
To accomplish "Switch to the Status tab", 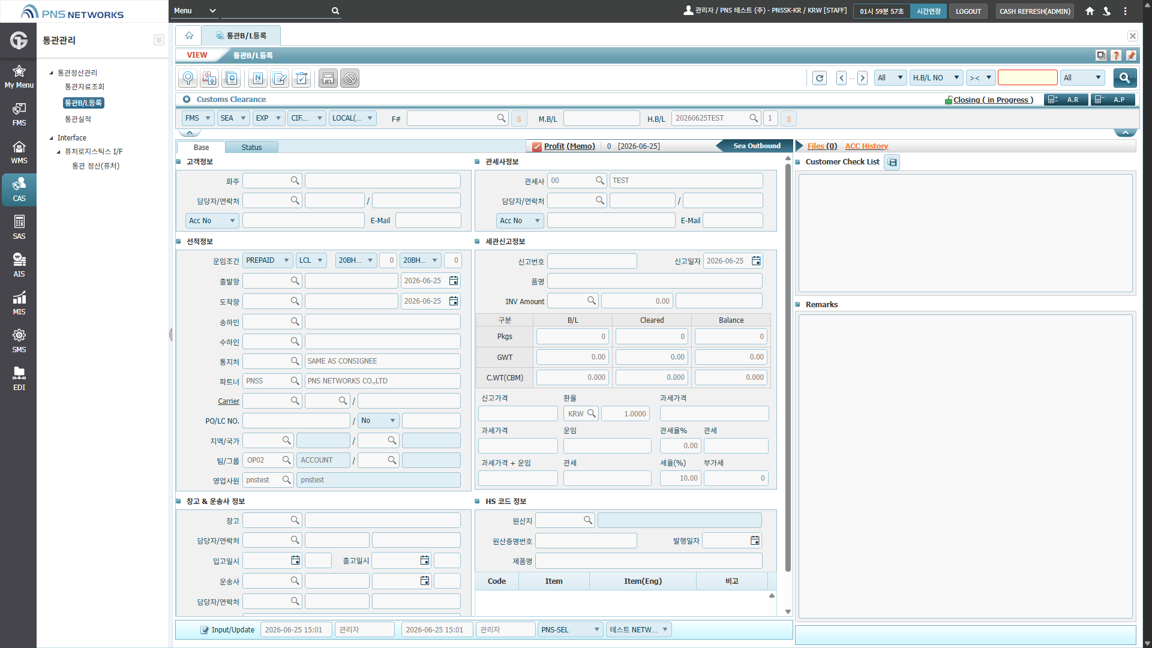I will click(x=251, y=148).
